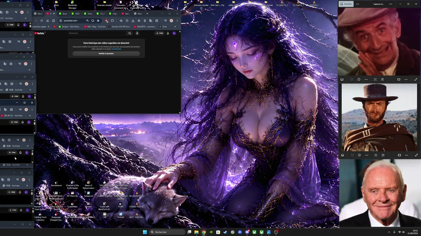This screenshot has width=421, height=236.
Task: Open the Chrome extensions puzzle icon
Action: [x=112, y=21]
